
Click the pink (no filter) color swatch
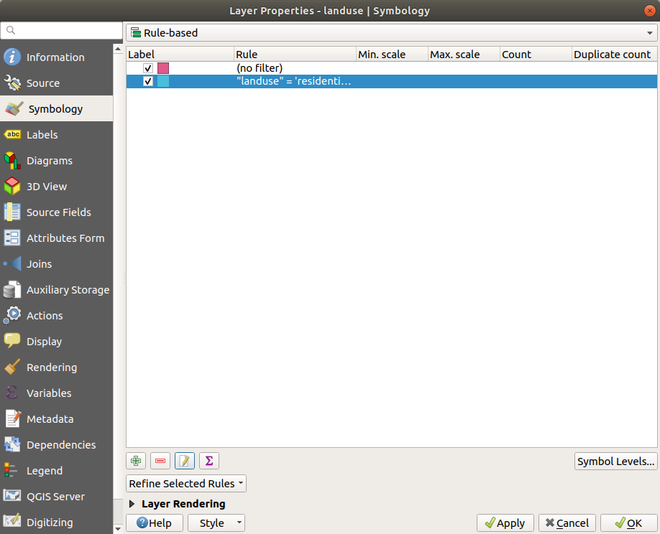(x=163, y=68)
